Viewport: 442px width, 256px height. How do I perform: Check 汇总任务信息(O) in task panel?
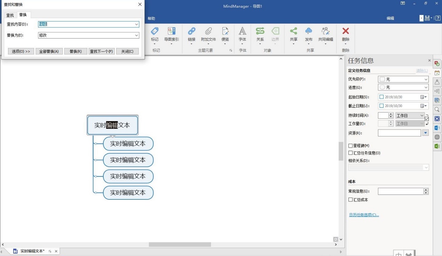350,153
